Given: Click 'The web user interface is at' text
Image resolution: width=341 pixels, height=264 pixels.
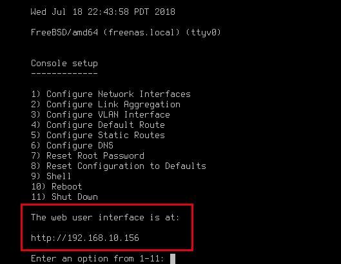Looking at the screenshot, I should pyautogui.click(x=105, y=217).
